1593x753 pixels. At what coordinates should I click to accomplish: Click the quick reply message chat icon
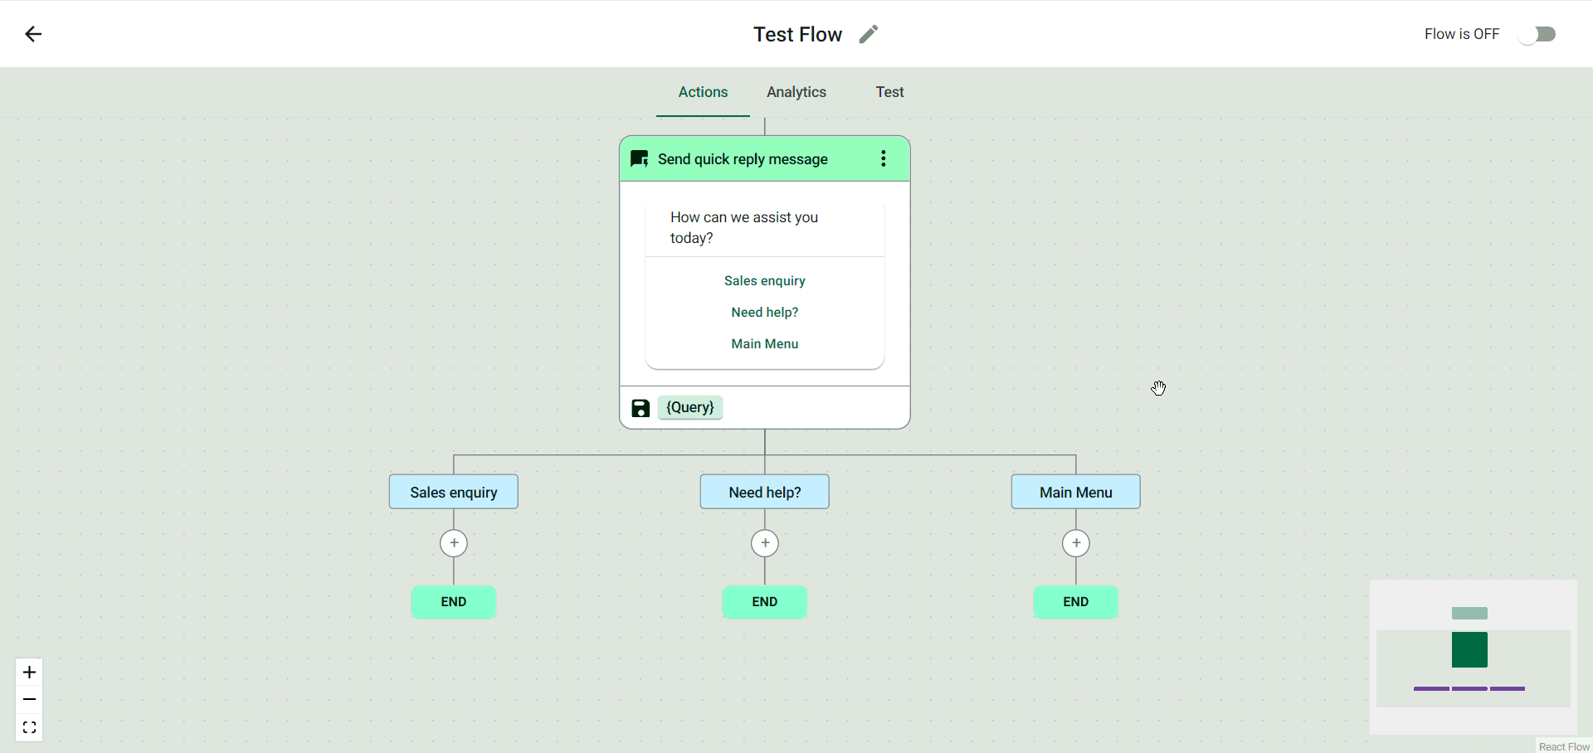pos(639,158)
